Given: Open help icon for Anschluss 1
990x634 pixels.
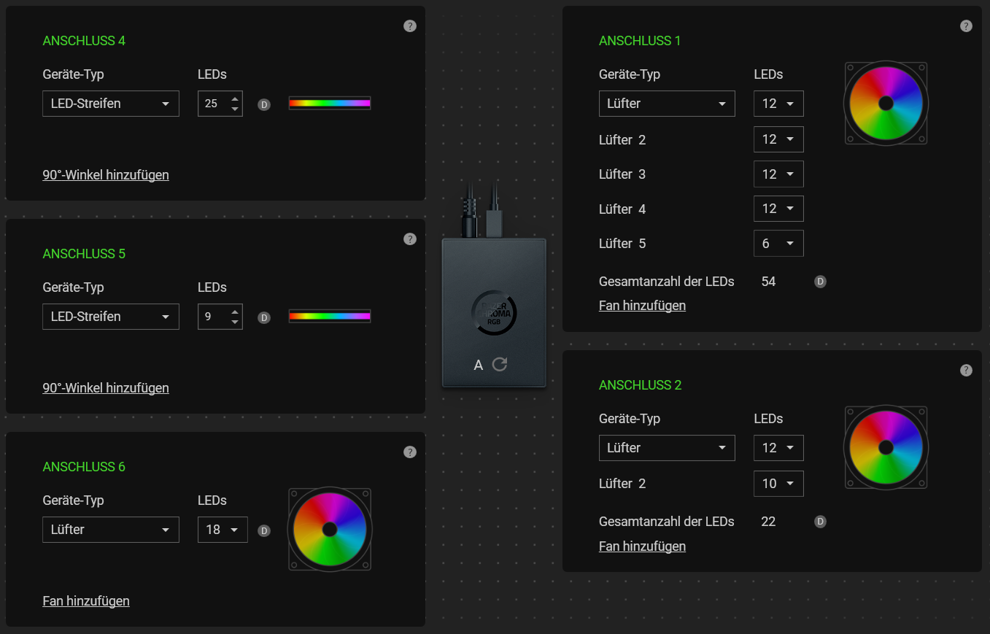Looking at the screenshot, I should [x=966, y=26].
